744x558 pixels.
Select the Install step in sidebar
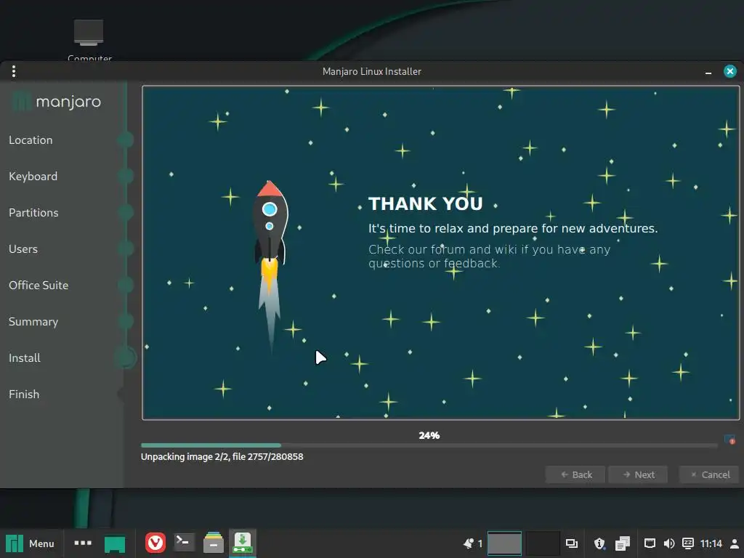pyautogui.click(x=25, y=357)
